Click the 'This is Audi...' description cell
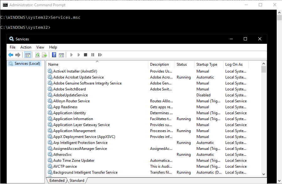This screenshot has height=184, width=282. coord(161,166)
